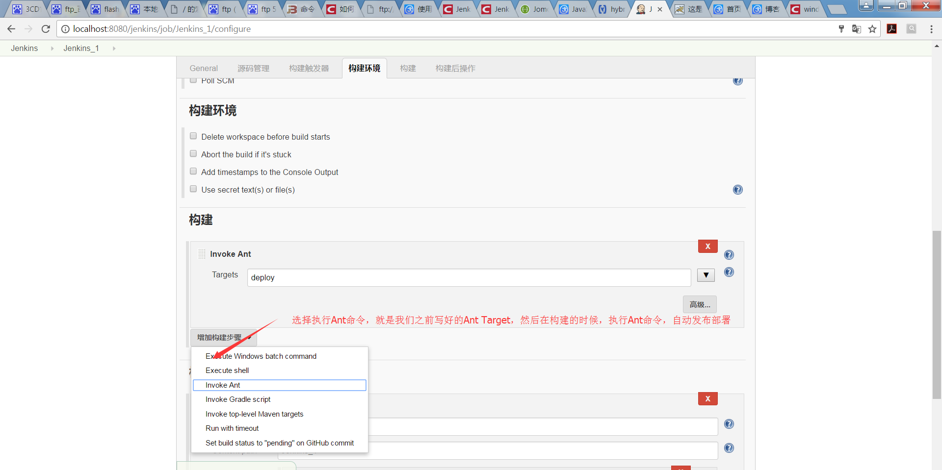Open help icon for second lower text field
This screenshot has height=470, width=942.
point(729,448)
